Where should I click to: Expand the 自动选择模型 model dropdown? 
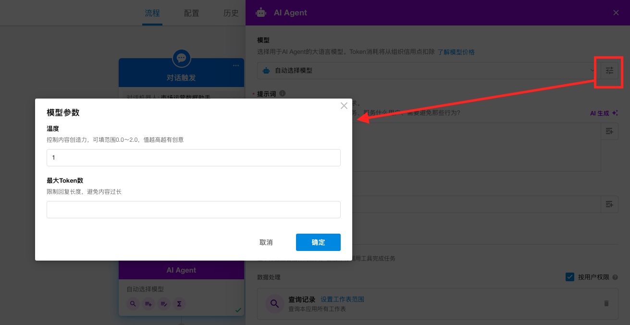(428, 71)
